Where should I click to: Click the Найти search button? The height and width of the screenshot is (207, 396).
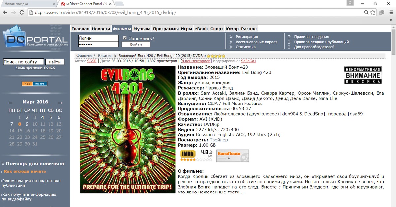[54, 62]
